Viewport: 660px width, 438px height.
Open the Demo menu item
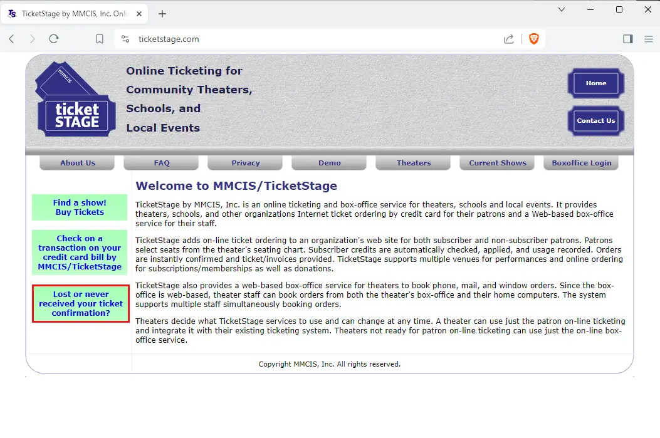(x=330, y=163)
